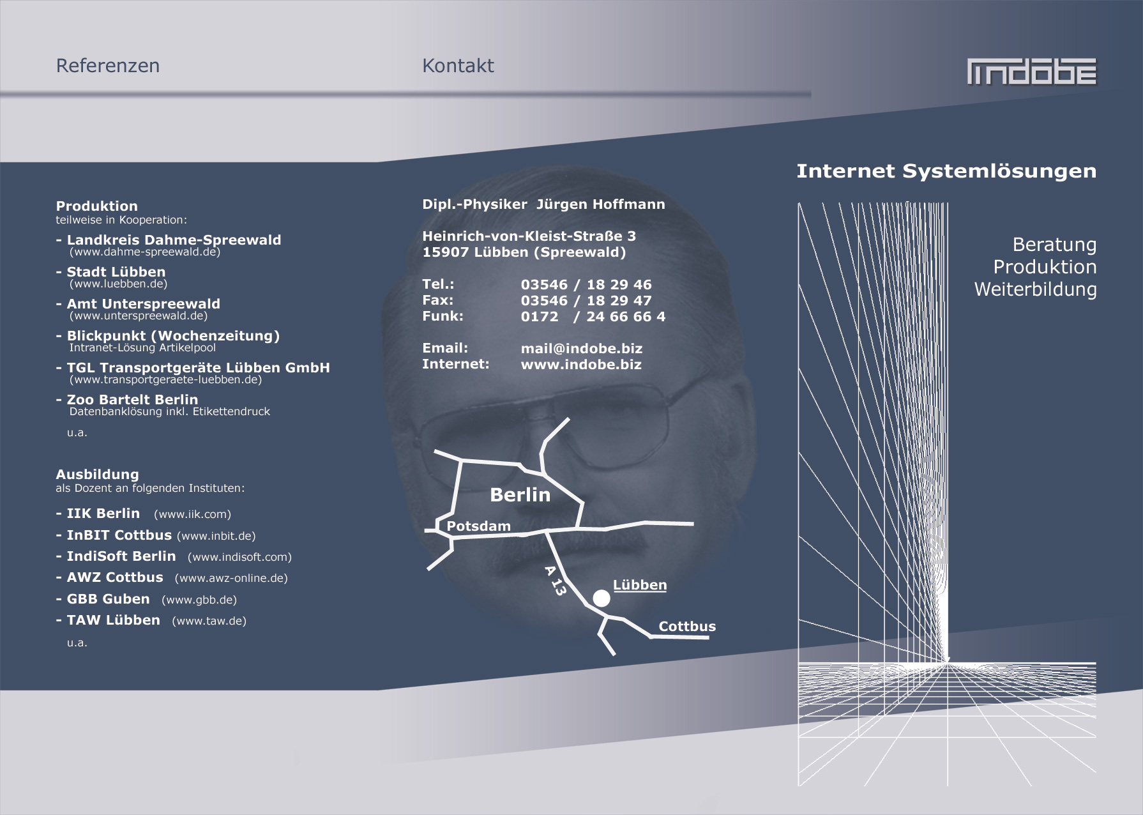Click the Berlin label on the map
Screen dimensions: 1143x815
point(520,495)
